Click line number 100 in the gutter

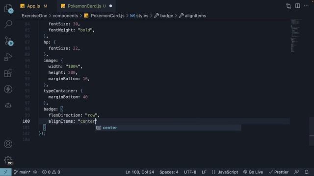pos(26,121)
